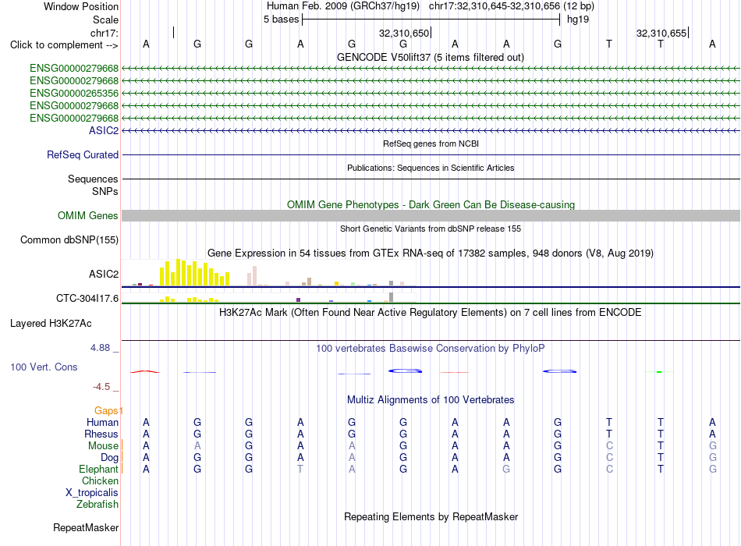The image size is (741, 546).
Task: Click the chr17:32,310,645-32,310,656 (12 bp) coordinates text
Action: click(512, 6)
